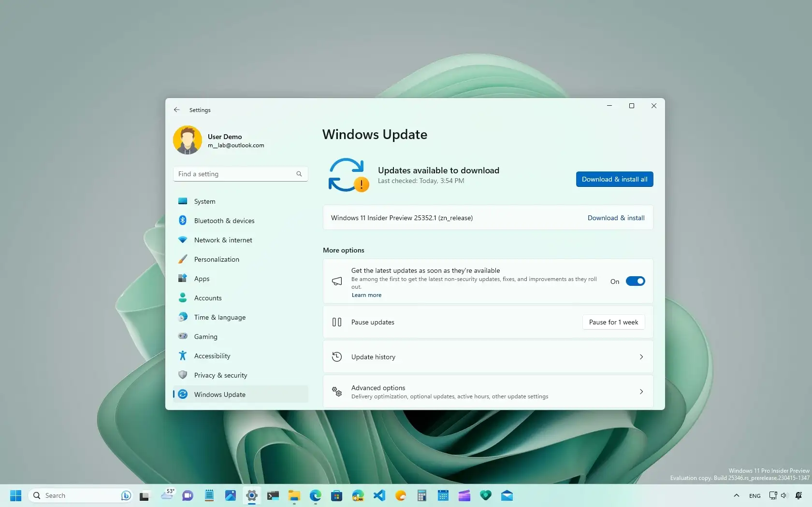Open Notepad from the taskbar
812x507 pixels.
pyautogui.click(x=209, y=495)
